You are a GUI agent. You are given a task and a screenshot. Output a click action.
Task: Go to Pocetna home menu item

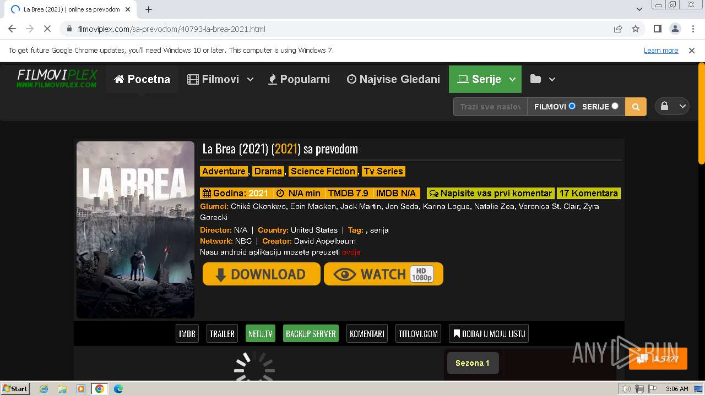pyautogui.click(x=142, y=79)
